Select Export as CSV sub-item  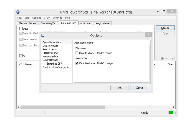click(x=54, y=64)
